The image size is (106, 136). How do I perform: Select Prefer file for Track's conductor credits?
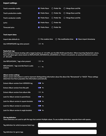click(52, 18)
